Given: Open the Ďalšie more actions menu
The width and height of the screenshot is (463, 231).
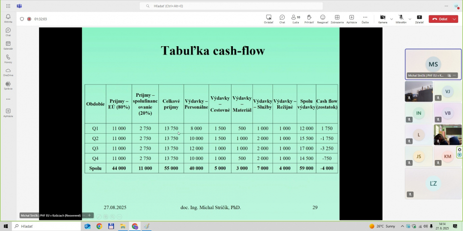Looking at the screenshot, I should 365,18.
